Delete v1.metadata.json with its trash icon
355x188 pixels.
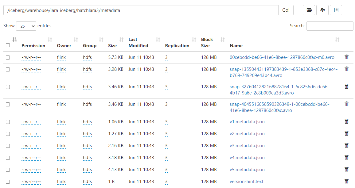point(346,122)
